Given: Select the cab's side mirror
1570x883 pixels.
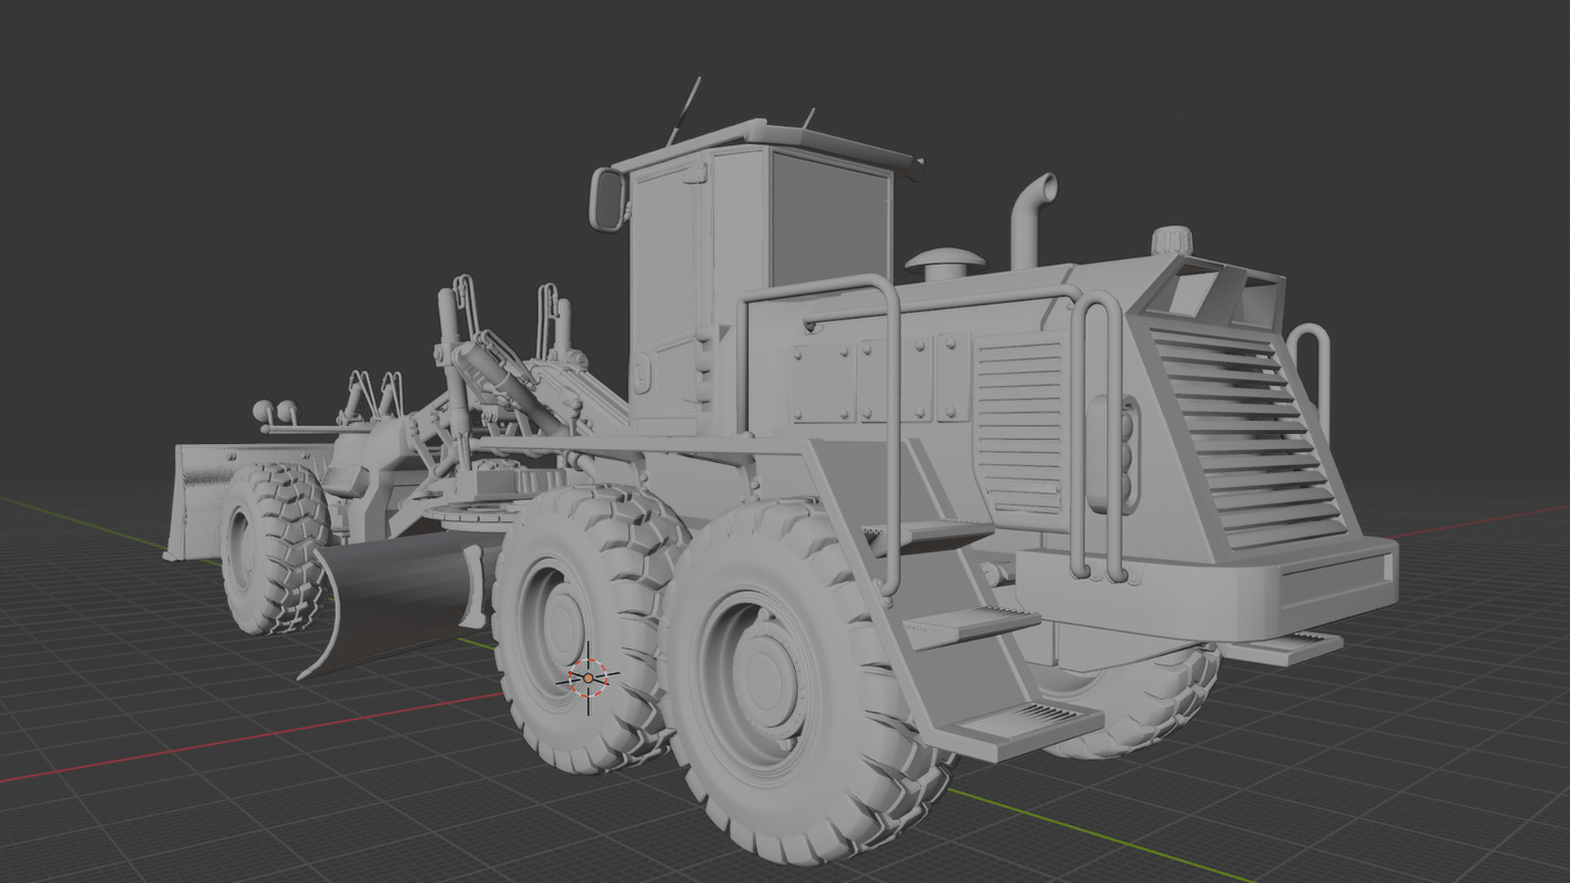Looking at the screenshot, I should [608, 199].
